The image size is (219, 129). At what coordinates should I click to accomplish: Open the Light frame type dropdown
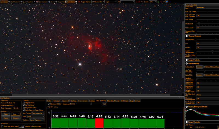click(x=111, y=2)
